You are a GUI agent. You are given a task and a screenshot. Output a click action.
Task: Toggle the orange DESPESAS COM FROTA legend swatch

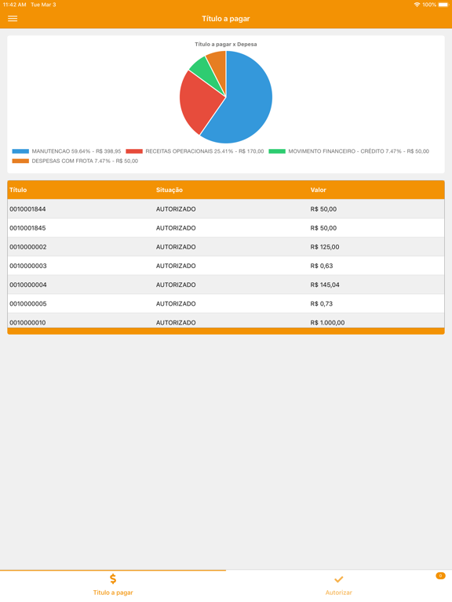point(20,161)
